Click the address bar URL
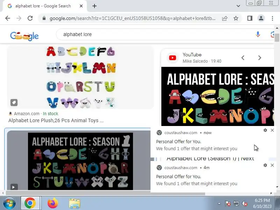 (132, 19)
